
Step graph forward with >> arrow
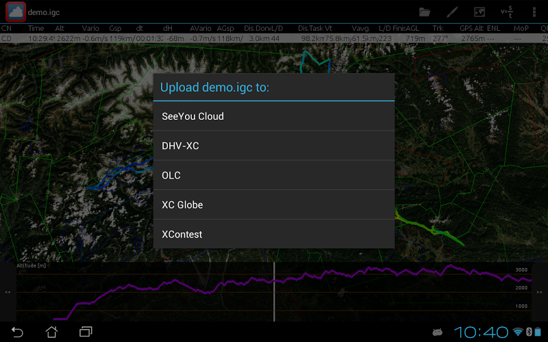coord(539,292)
